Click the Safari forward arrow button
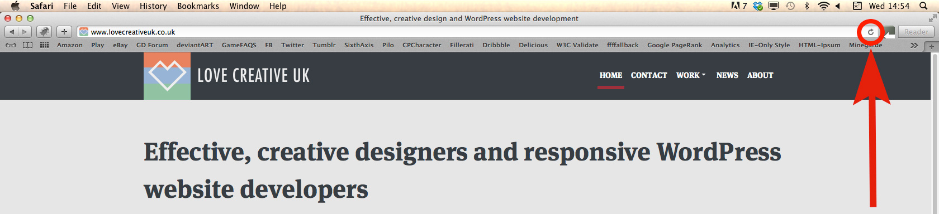Screen dimensions: 939x214 25,32
